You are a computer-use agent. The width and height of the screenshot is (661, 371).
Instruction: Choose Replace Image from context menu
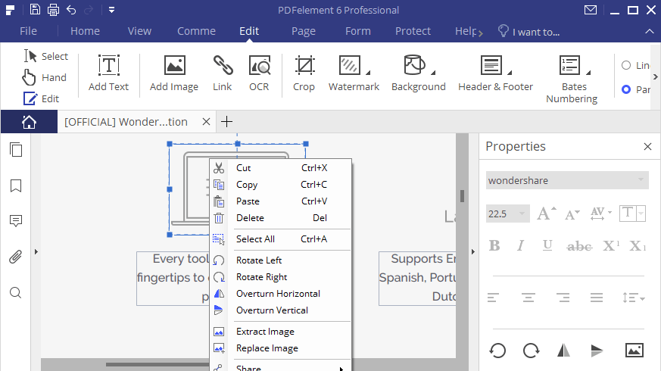280,348
